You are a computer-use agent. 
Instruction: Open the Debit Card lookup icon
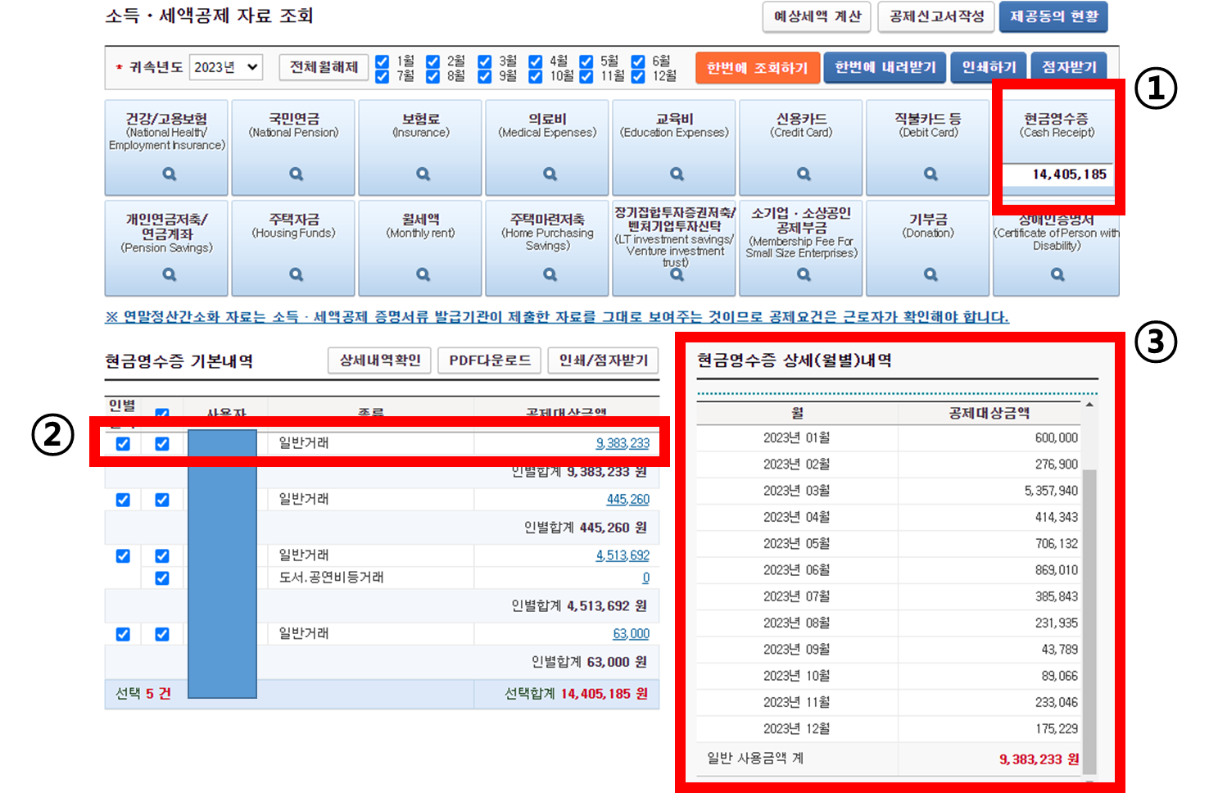coord(927,174)
